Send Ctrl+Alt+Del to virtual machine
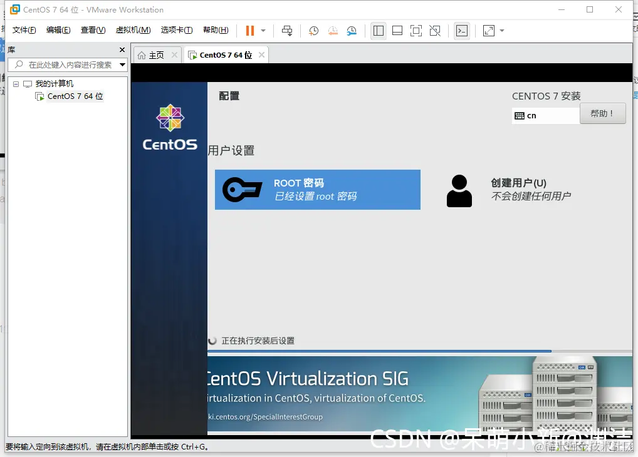Viewport: 638px width, 457px height. click(x=287, y=31)
